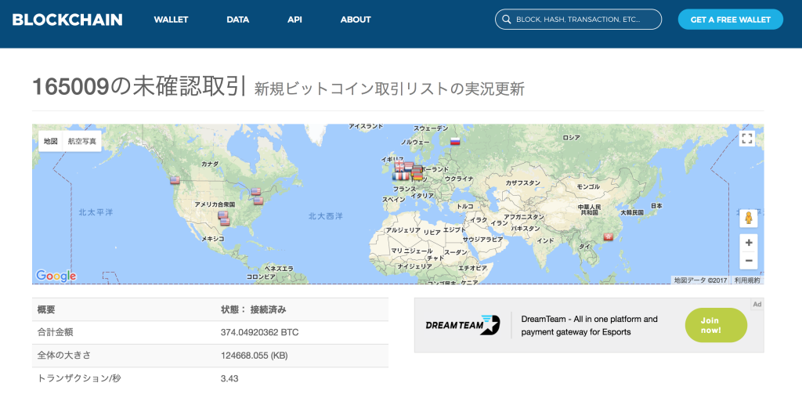Image resolution: width=802 pixels, height=401 pixels.
Task: Click the search magnifier icon
Action: [507, 20]
